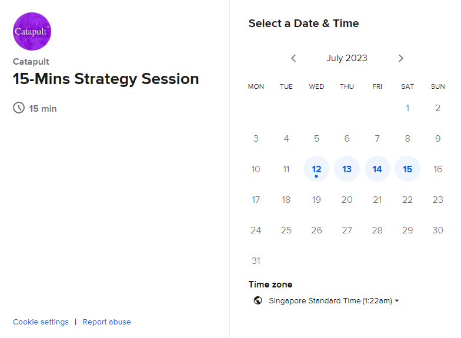Open Cookie settings link

pyautogui.click(x=41, y=322)
